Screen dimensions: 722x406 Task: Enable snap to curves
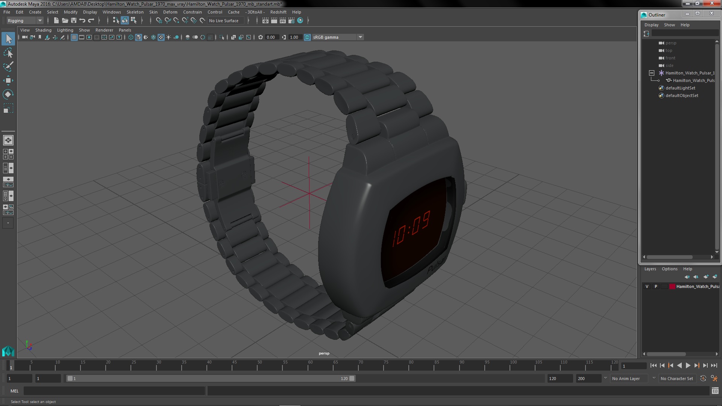tap(167, 21)
